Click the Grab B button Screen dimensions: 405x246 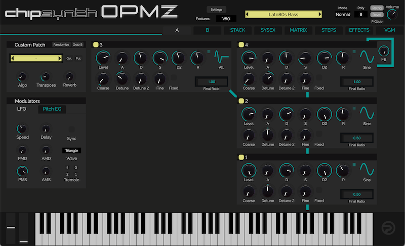[x=77, y=44]
